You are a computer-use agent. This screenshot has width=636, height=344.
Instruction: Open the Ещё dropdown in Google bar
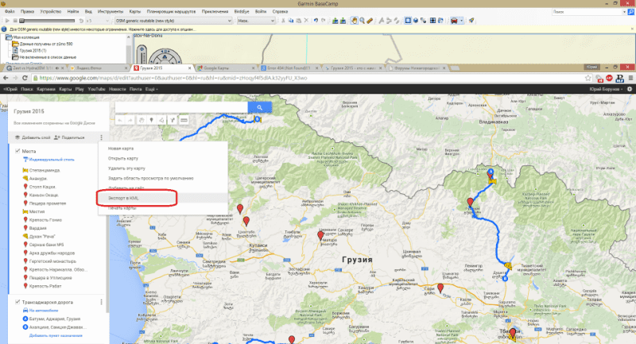pyautogui.click(x=151, y=89)
